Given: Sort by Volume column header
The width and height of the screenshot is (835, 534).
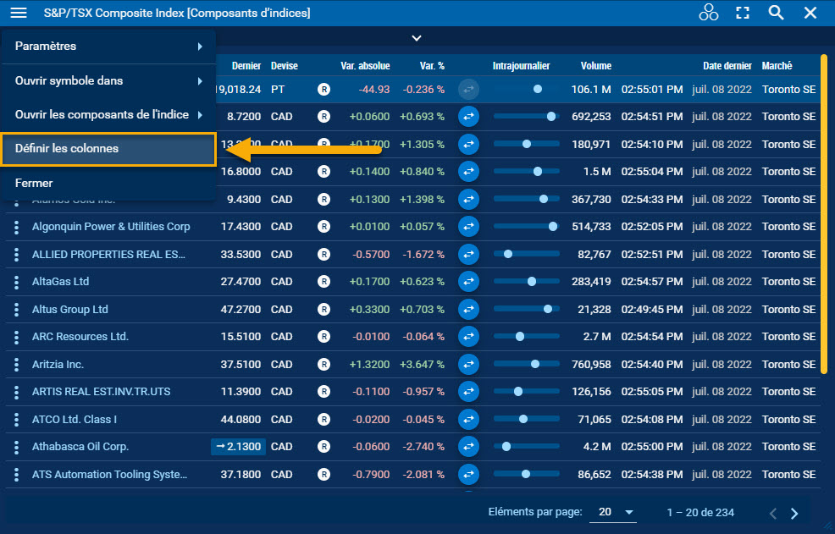Looking at the screenshot, I should [x=595, y=66].
